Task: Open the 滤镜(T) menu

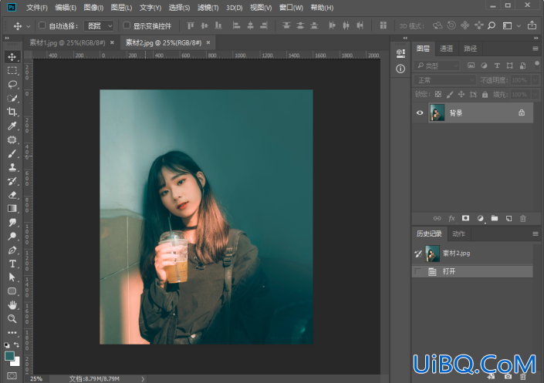Action: tap(208, 8)
